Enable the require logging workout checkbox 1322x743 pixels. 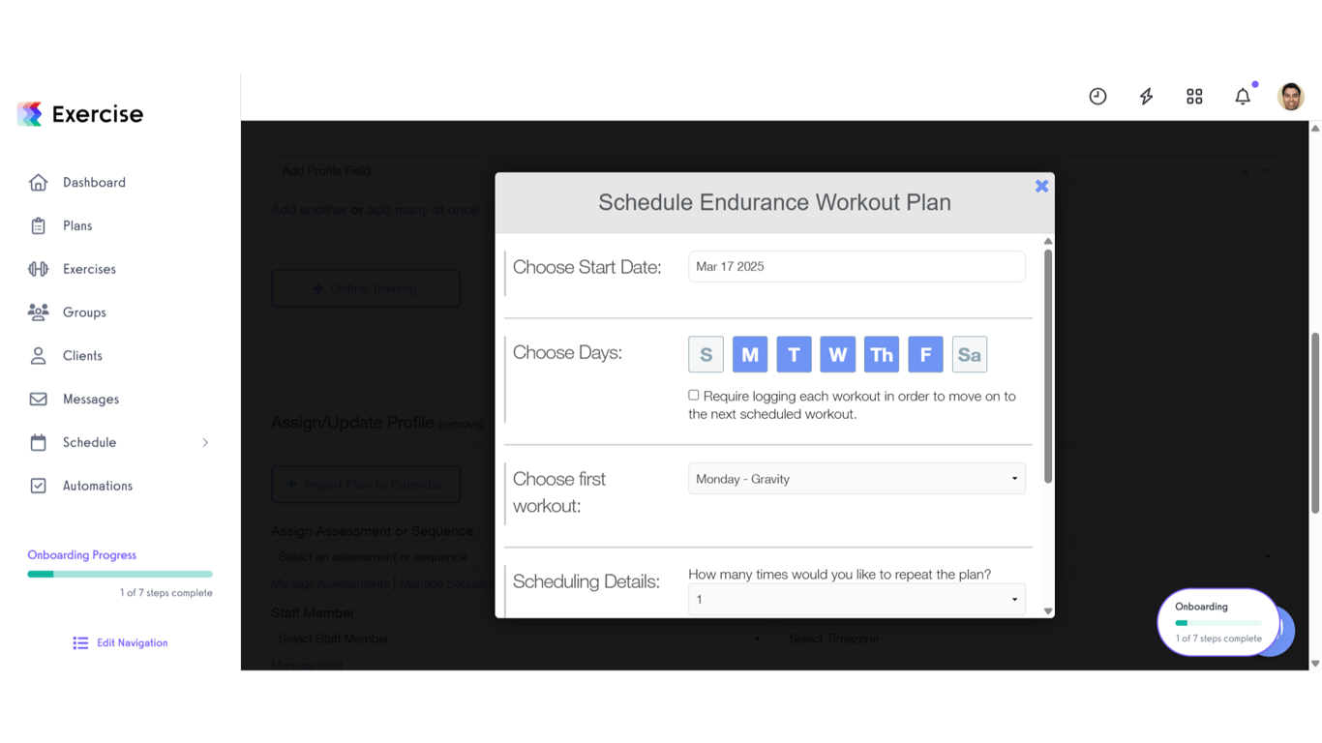pos(693,395)
